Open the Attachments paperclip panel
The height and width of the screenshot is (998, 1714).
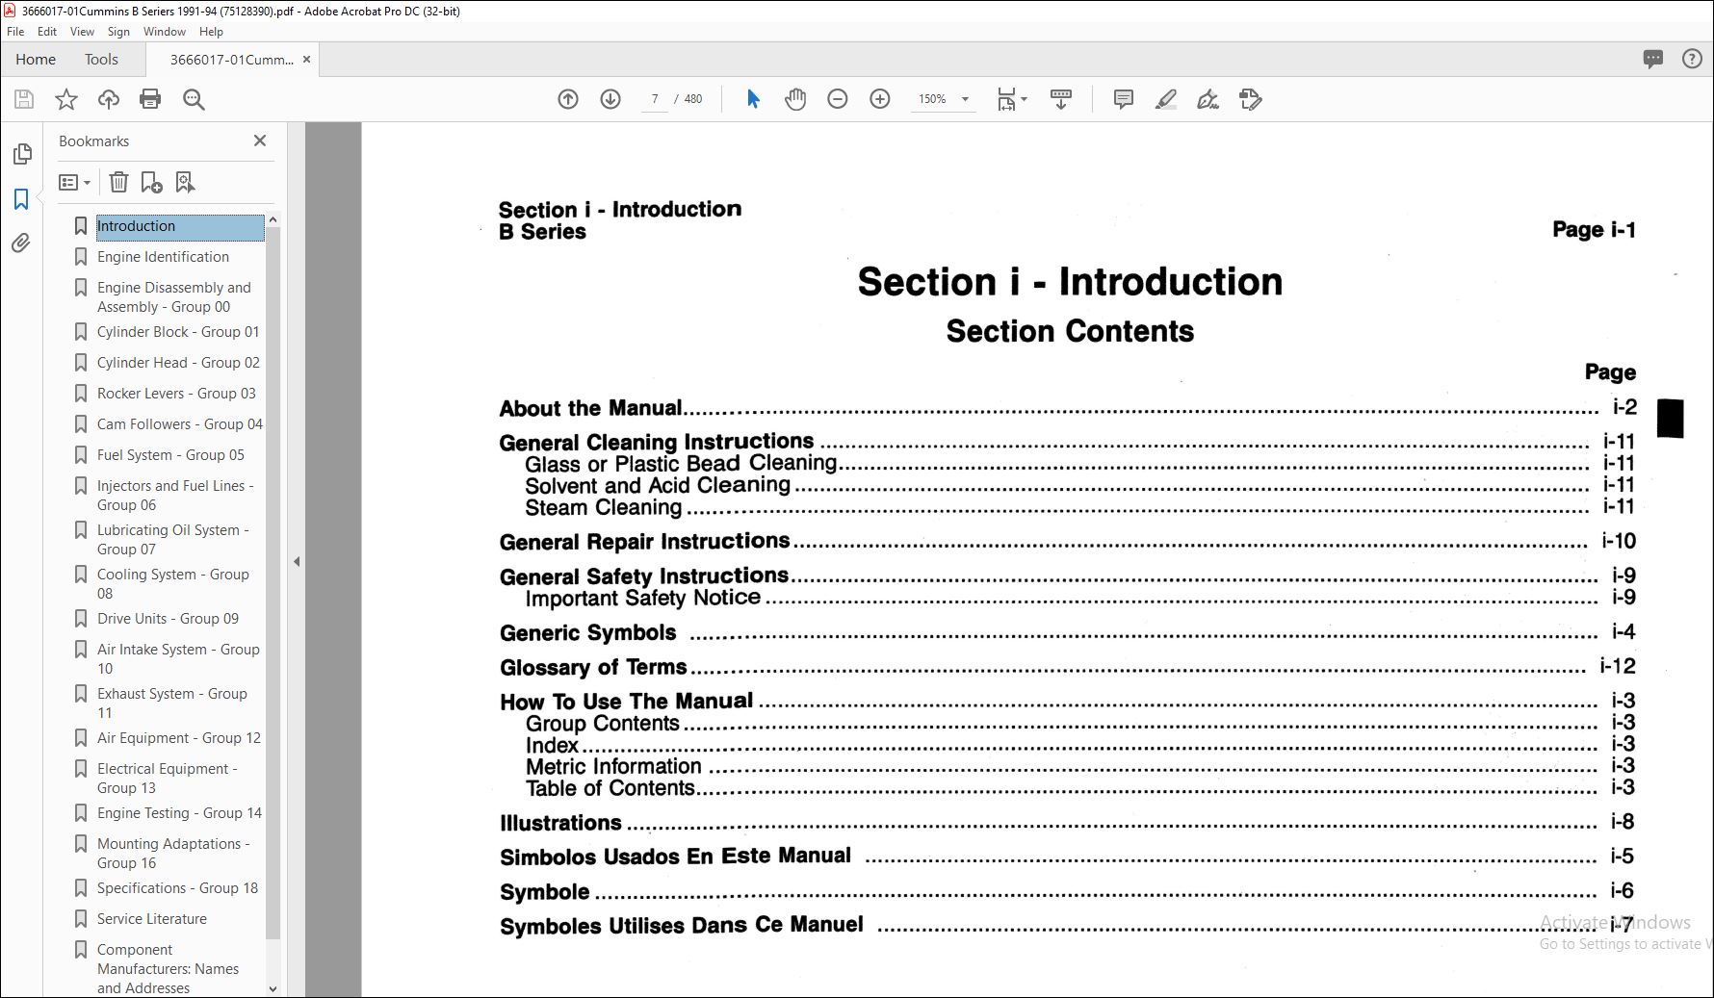[21, 243]
